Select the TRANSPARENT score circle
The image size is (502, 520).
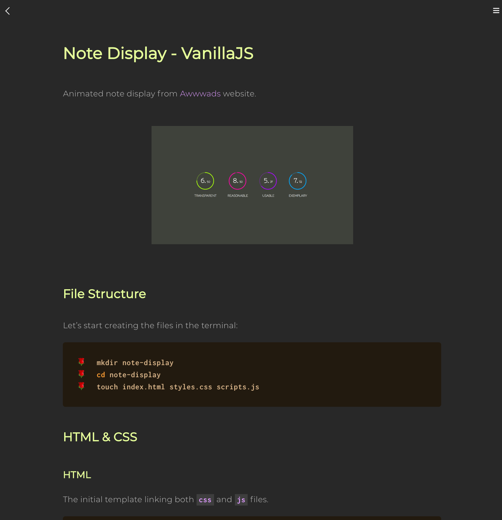point(205,180)
